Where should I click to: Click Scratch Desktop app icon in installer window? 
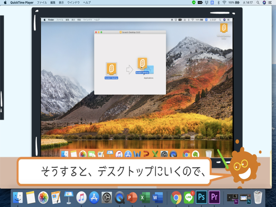[111, 69]
